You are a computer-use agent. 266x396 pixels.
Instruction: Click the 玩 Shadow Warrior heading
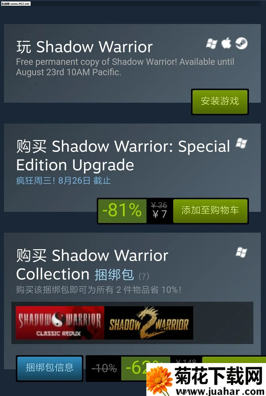coord(85,47)
